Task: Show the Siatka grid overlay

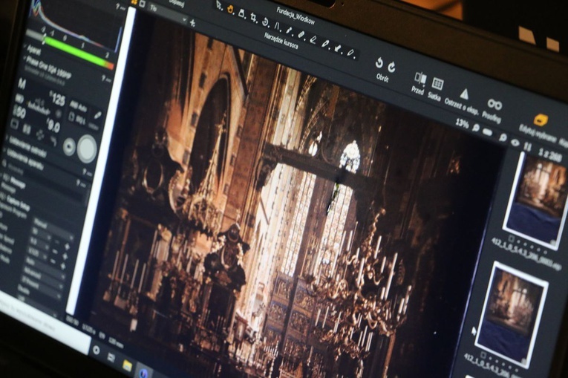Action: click(437, 83)
